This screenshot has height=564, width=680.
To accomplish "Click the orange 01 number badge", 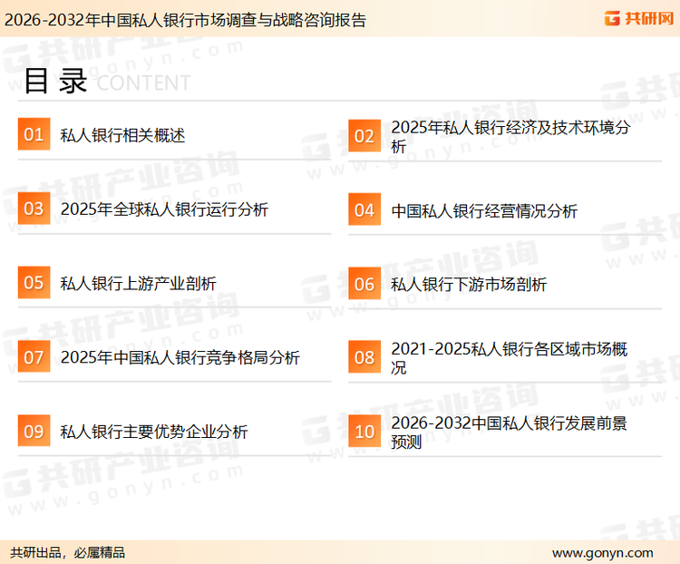I will (x=34, y=135).
